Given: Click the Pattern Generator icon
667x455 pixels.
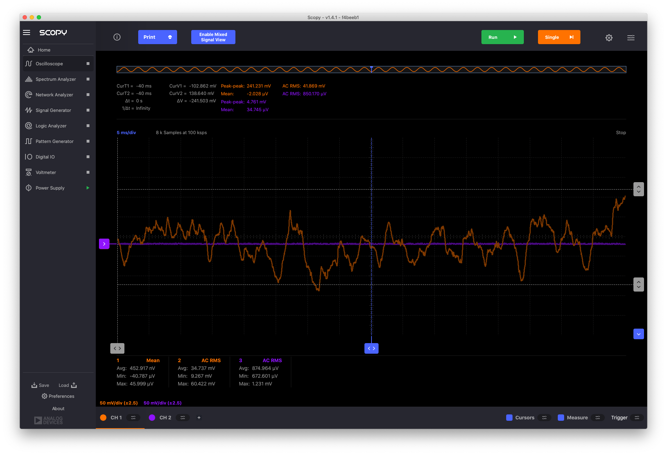Looking at the screenshot, I should (29, 141).
